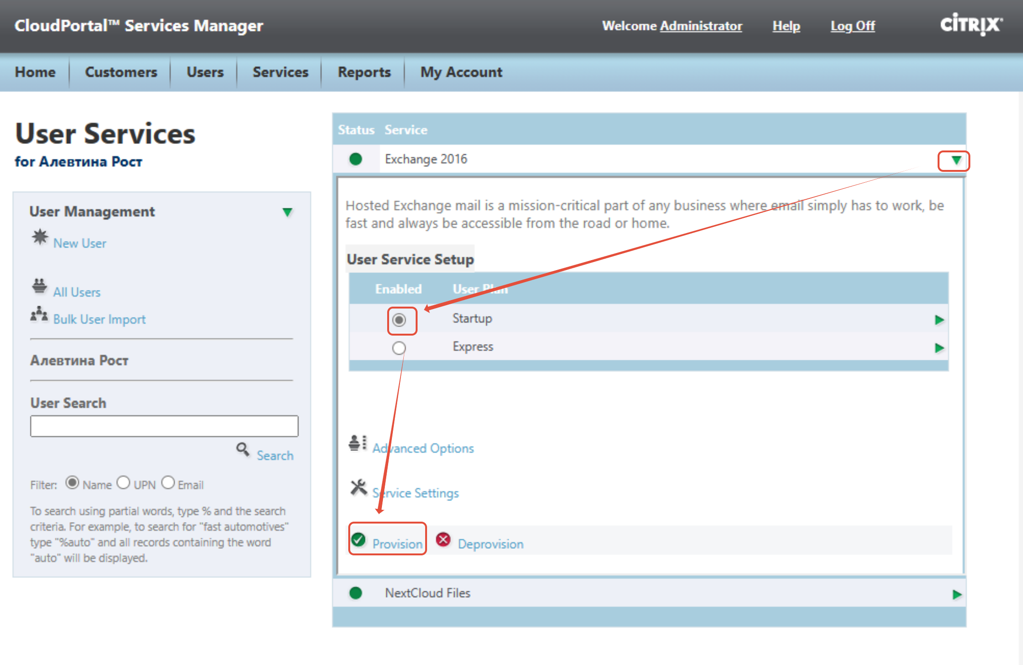Focus the User Search text field
The image size is (1023, 665).
click(x=164, y=426)
